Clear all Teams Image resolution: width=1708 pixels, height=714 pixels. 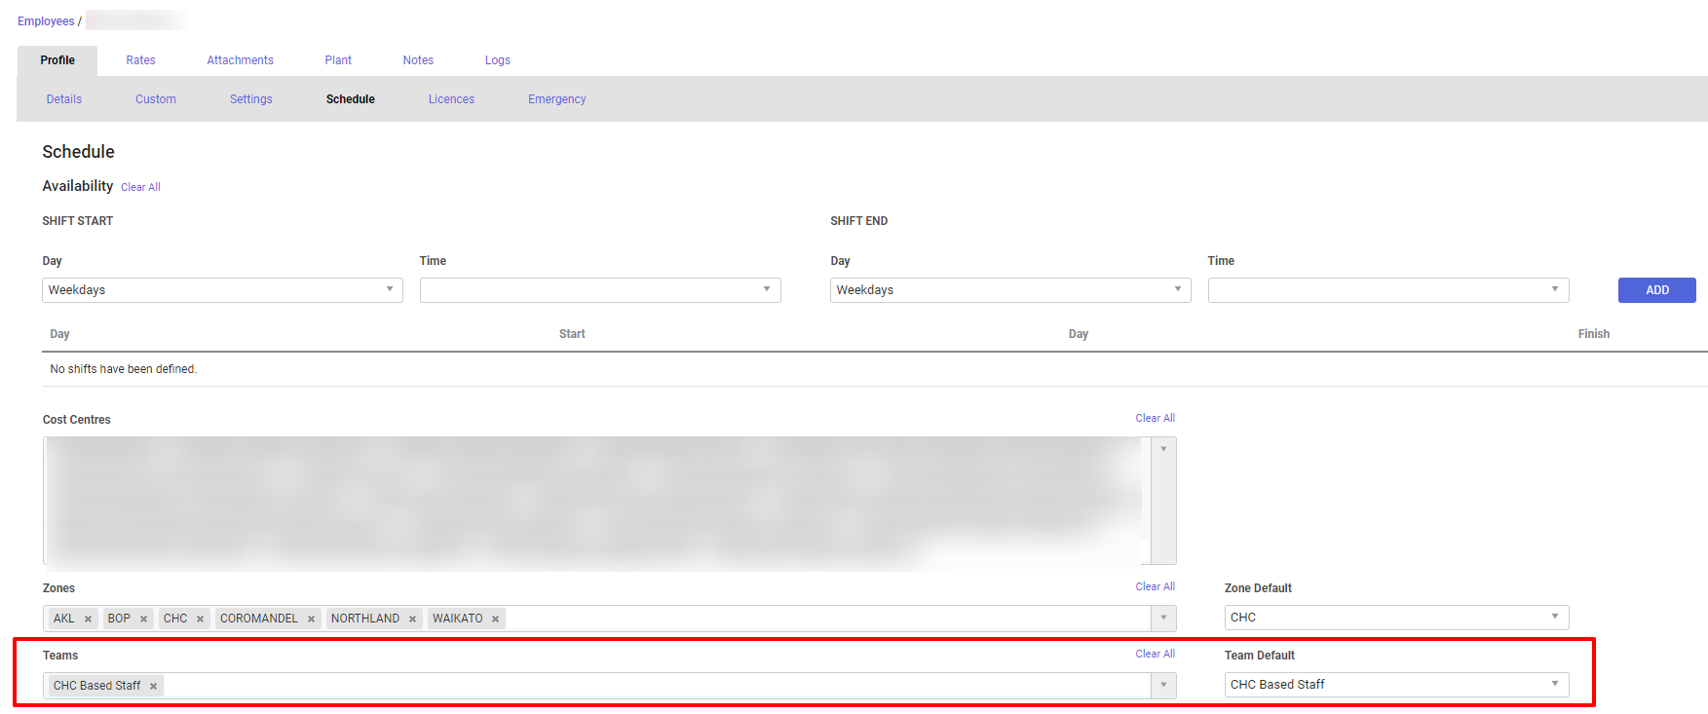coord(1155,654)
